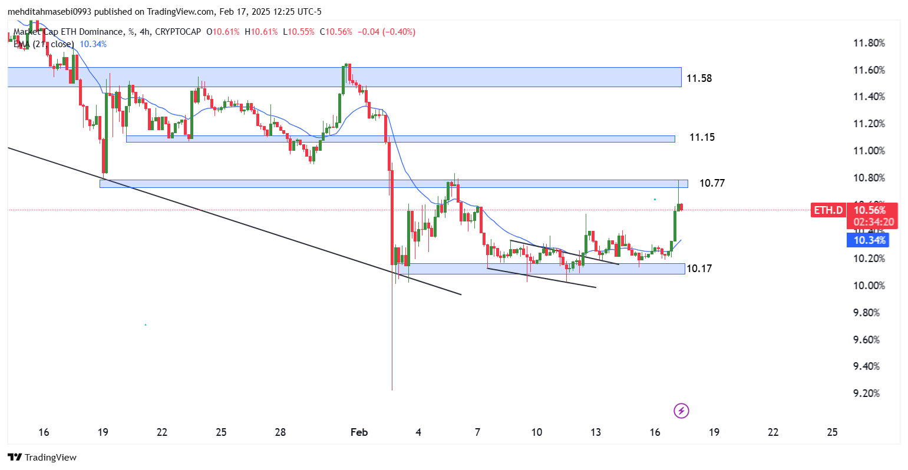Click the change value −0.04 (−0.40%)
This screenshot has width=908, height=470.
click(387, 32)
